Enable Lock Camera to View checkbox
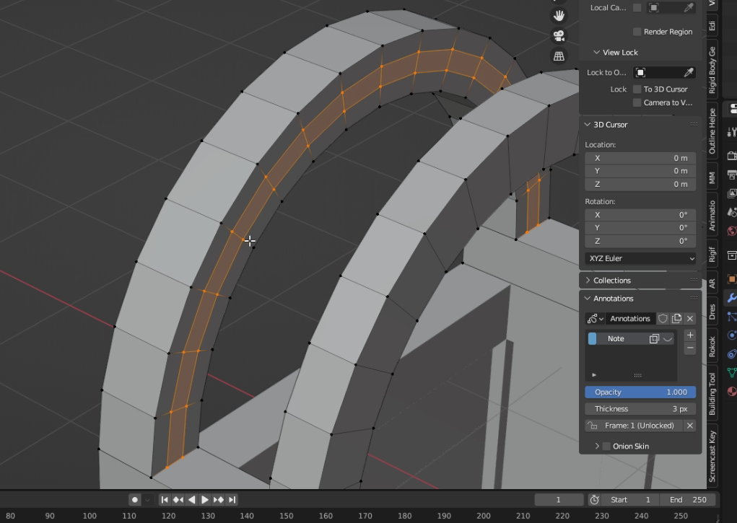737x523 pixels. (637, 102)
